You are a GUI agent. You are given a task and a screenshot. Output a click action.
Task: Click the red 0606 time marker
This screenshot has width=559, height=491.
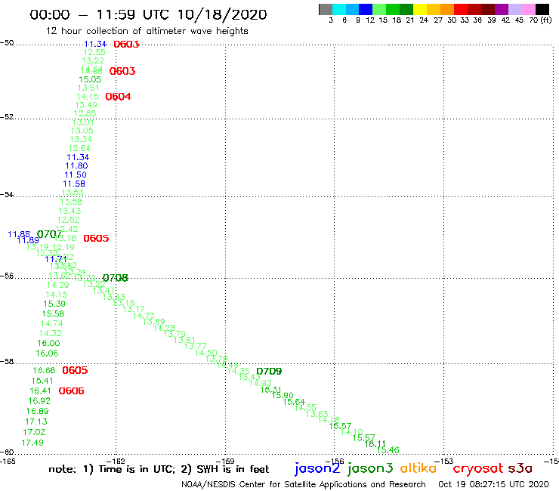click(71, 391)
